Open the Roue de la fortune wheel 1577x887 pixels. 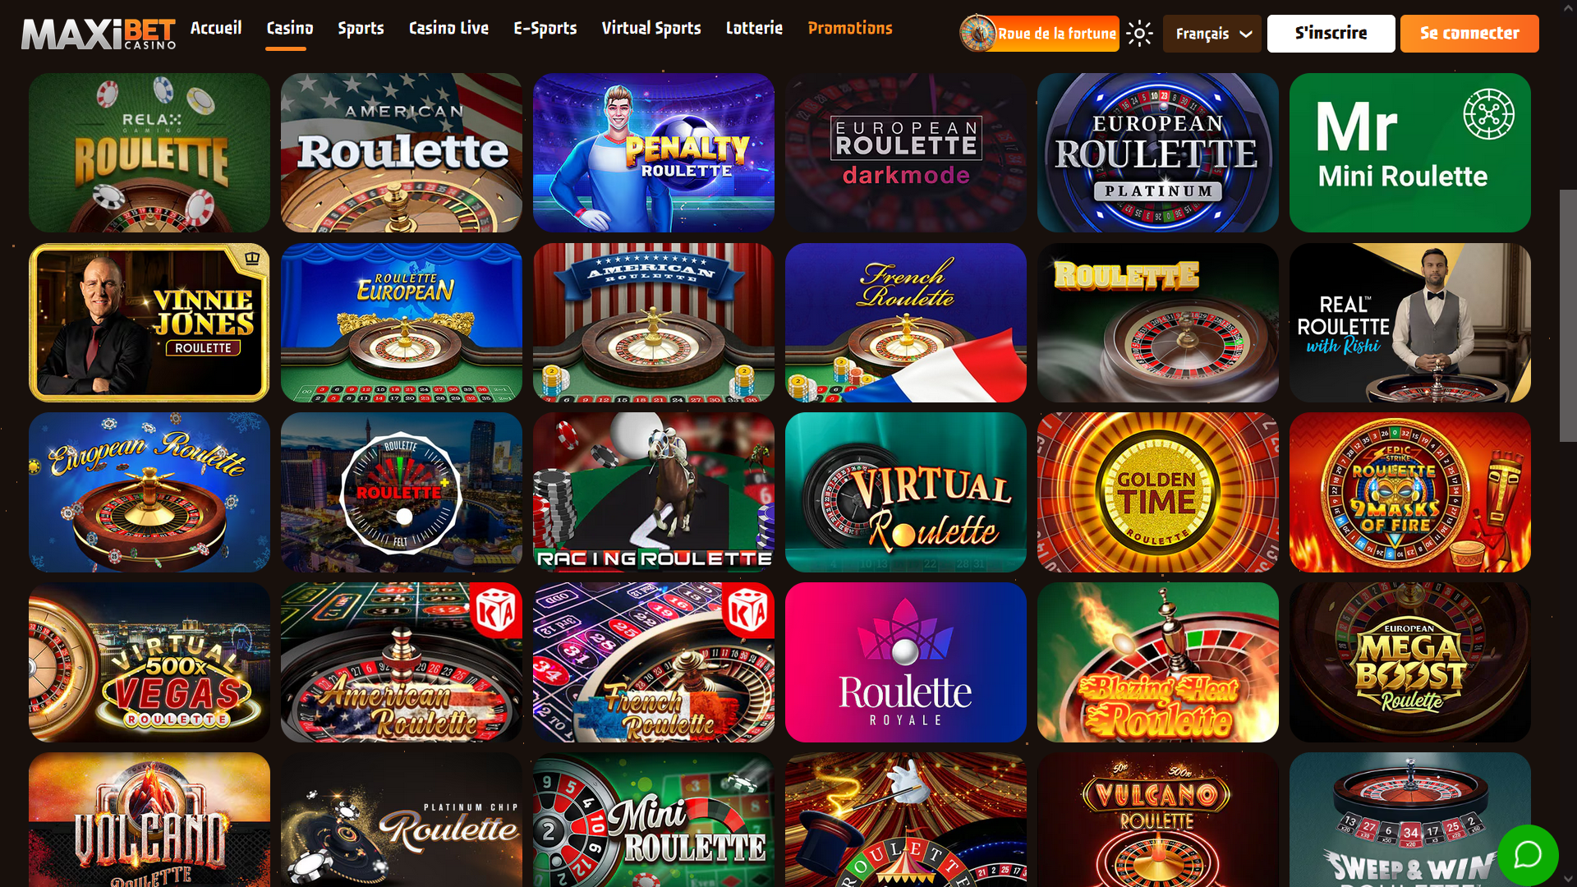pyautogui.click(x=1040, y=34)
